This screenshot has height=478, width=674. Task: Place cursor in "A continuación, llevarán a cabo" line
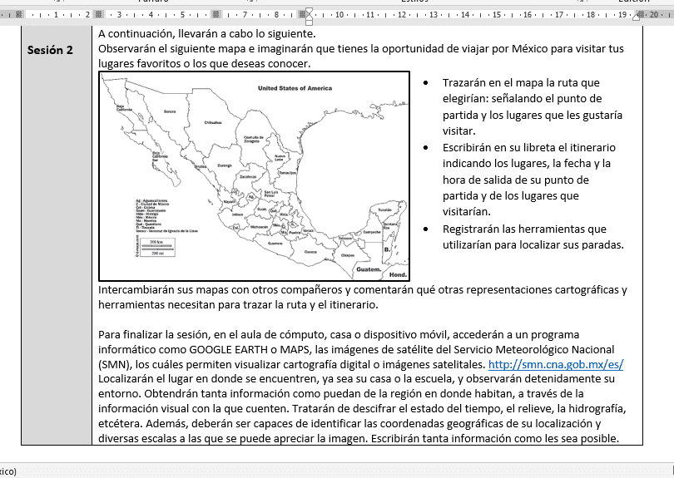(206, 33)
